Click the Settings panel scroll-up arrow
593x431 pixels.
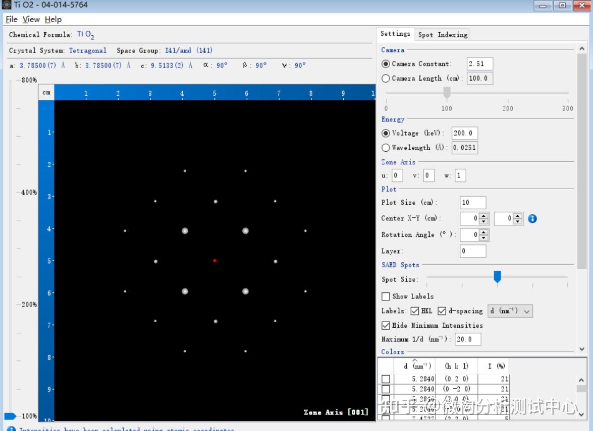click(x=581, y=49)
